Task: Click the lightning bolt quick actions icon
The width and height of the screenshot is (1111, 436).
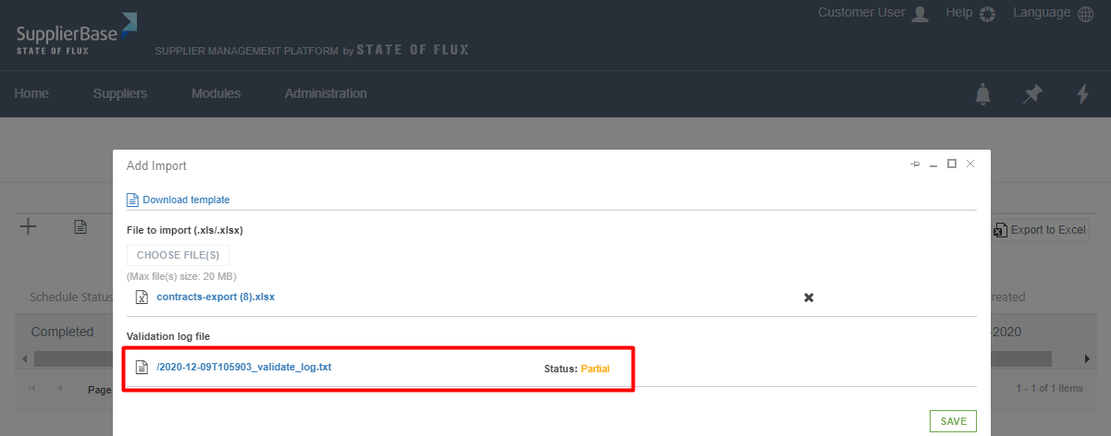Action: [x=1082, y=93]
